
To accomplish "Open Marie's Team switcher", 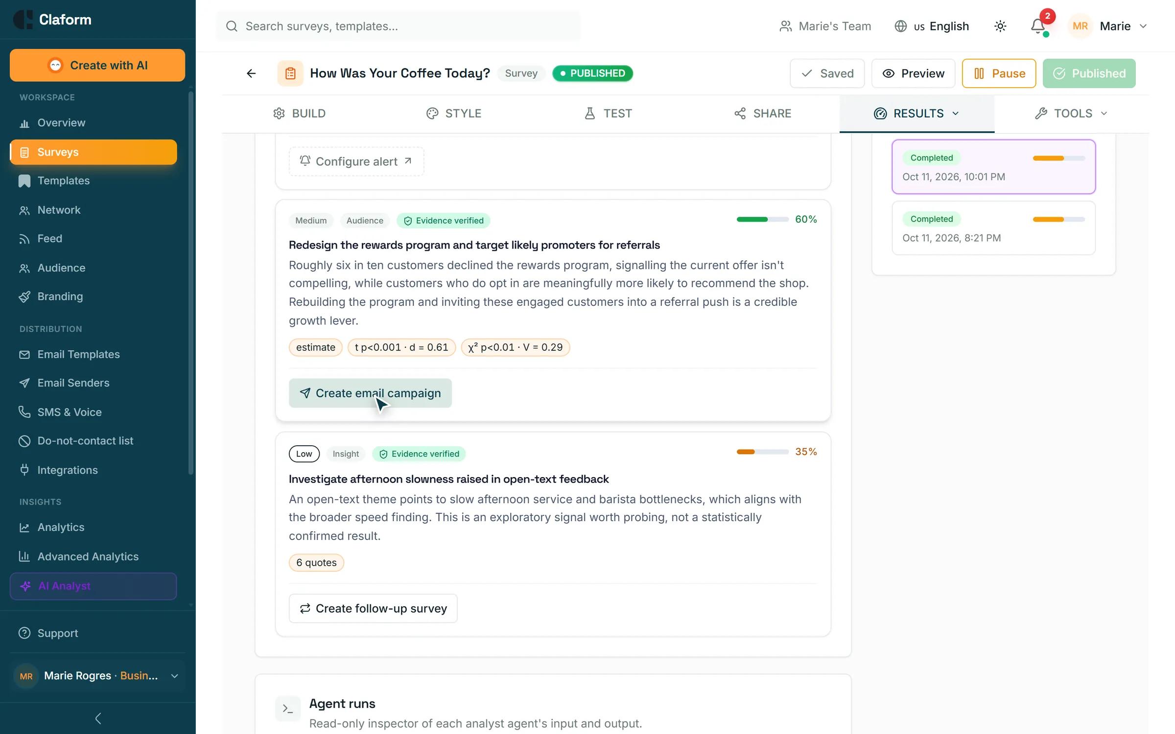I will tap(825, 26).
